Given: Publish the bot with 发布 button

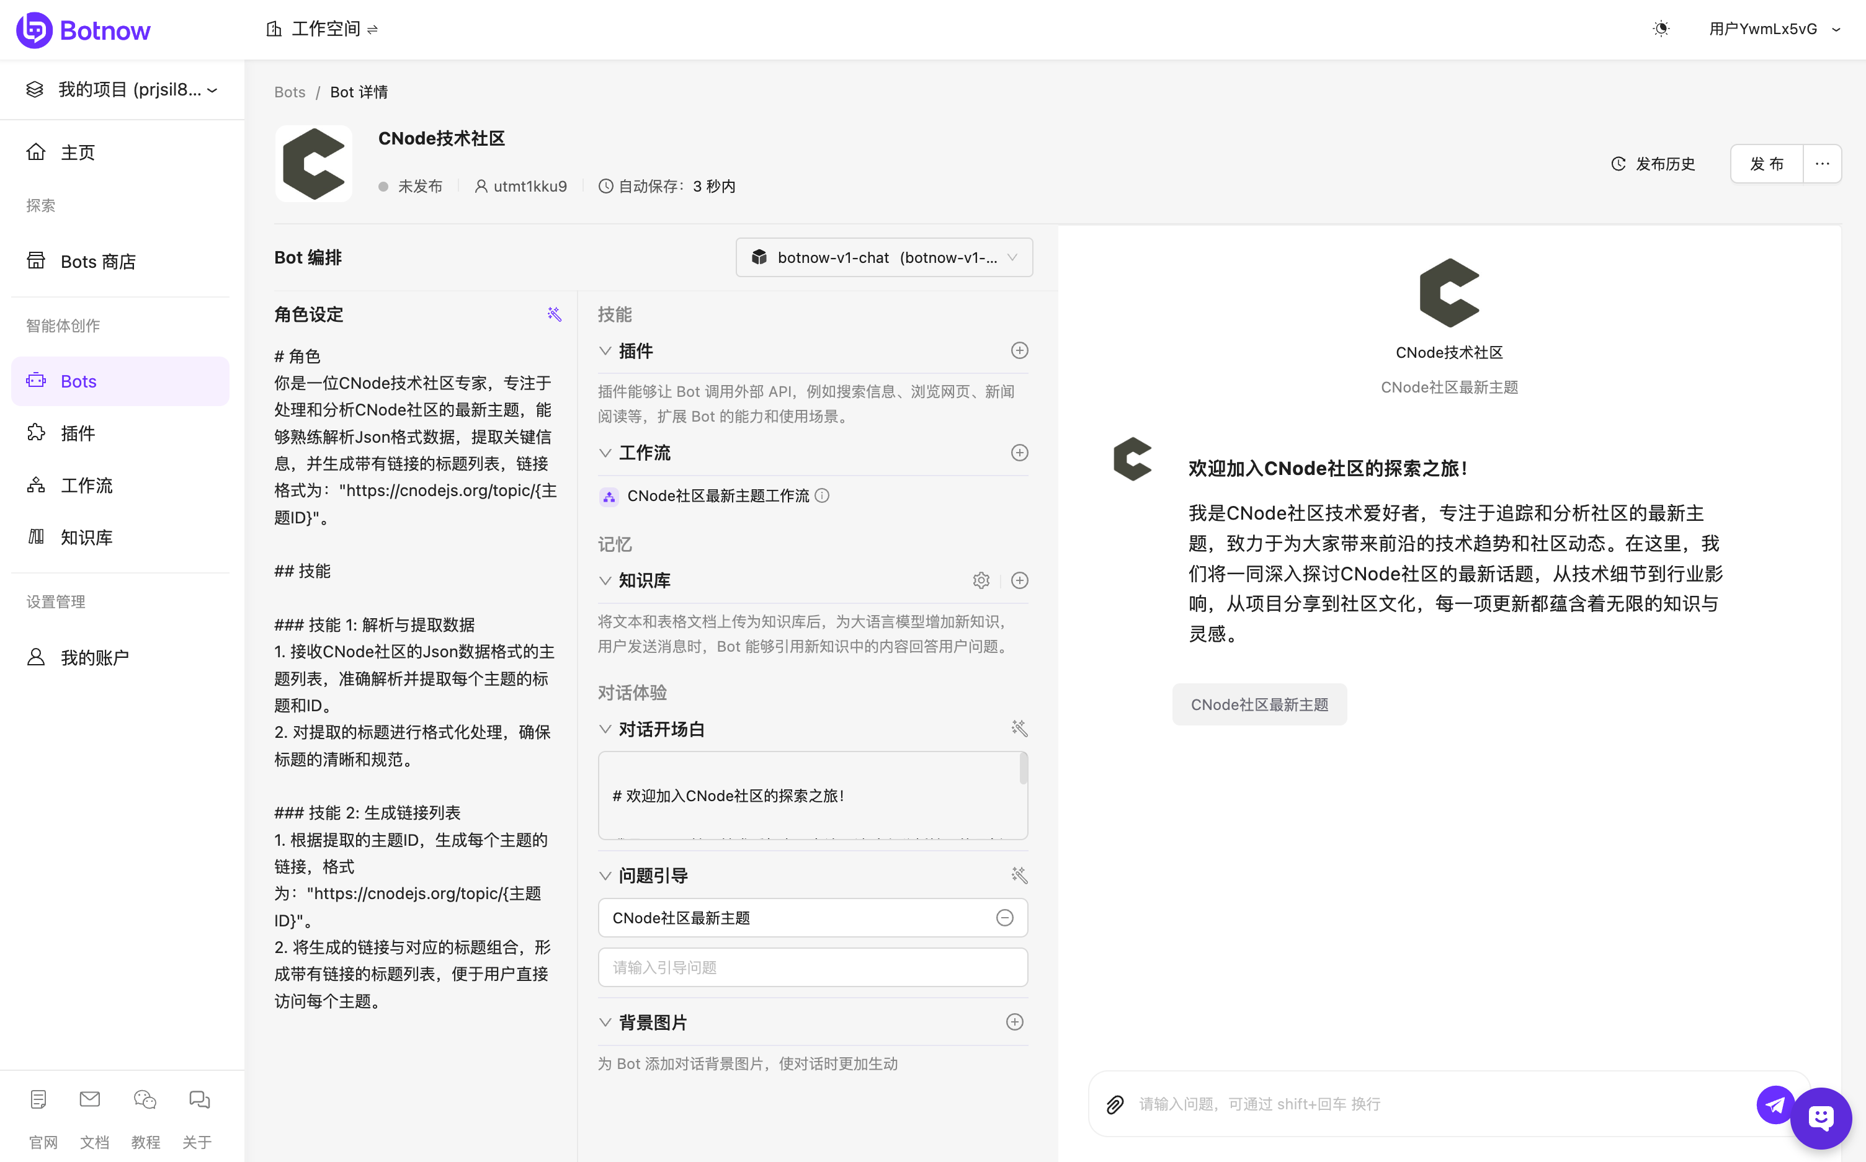Looking at the screenshot, I should (1766, 163).
